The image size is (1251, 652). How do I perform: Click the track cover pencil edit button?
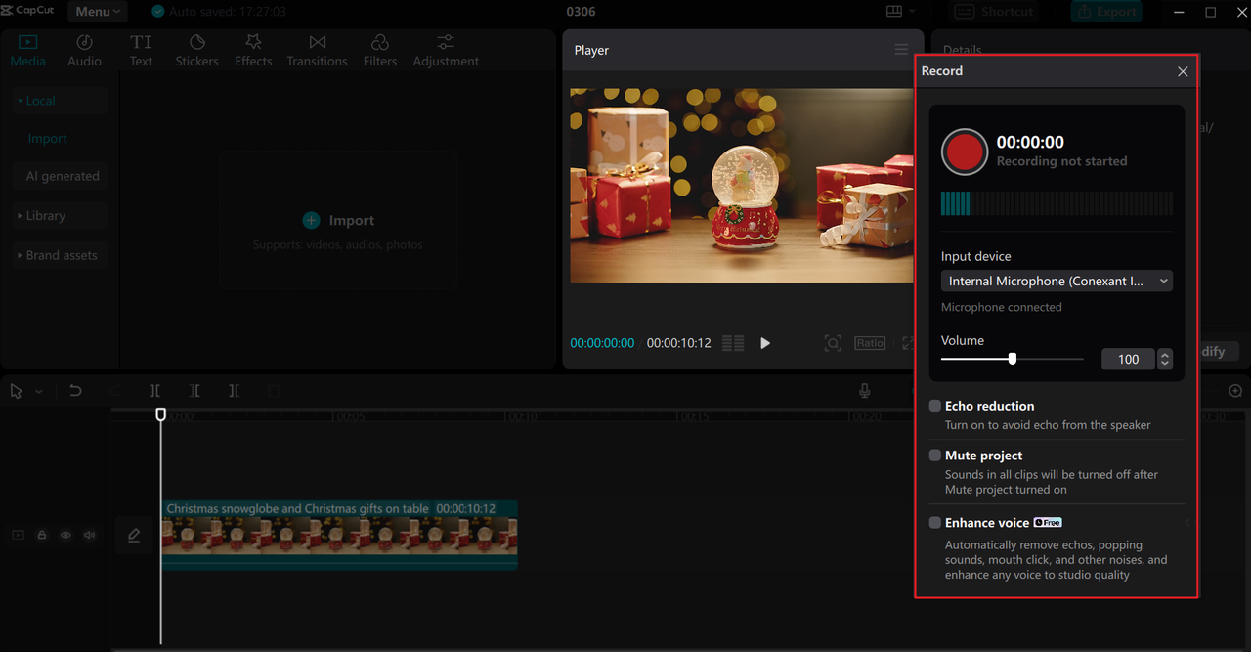point(134,536)
